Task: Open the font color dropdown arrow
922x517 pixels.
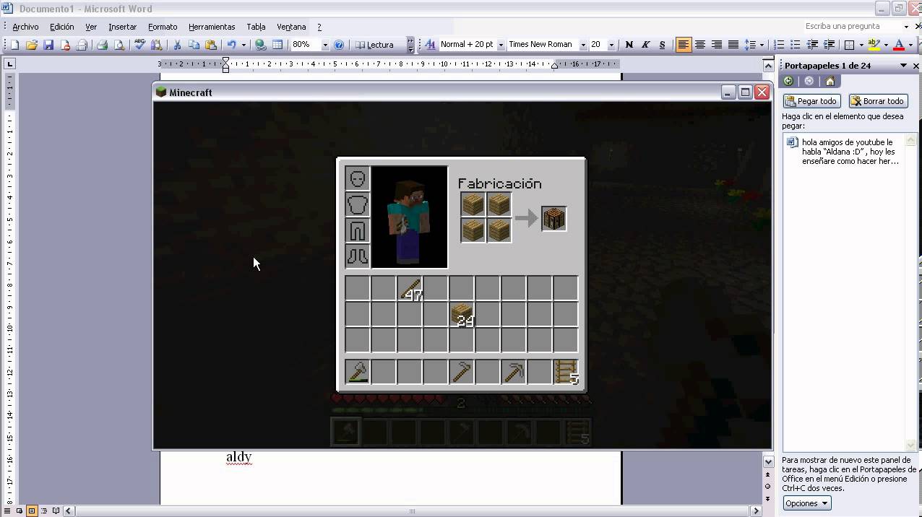Action: [909, 45]
